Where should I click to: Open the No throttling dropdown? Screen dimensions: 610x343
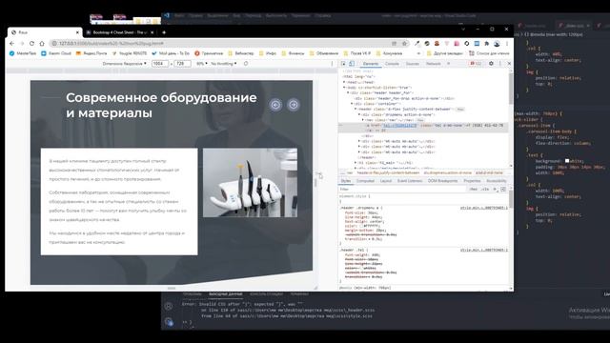pyautogui.click(x=224, y=64)
